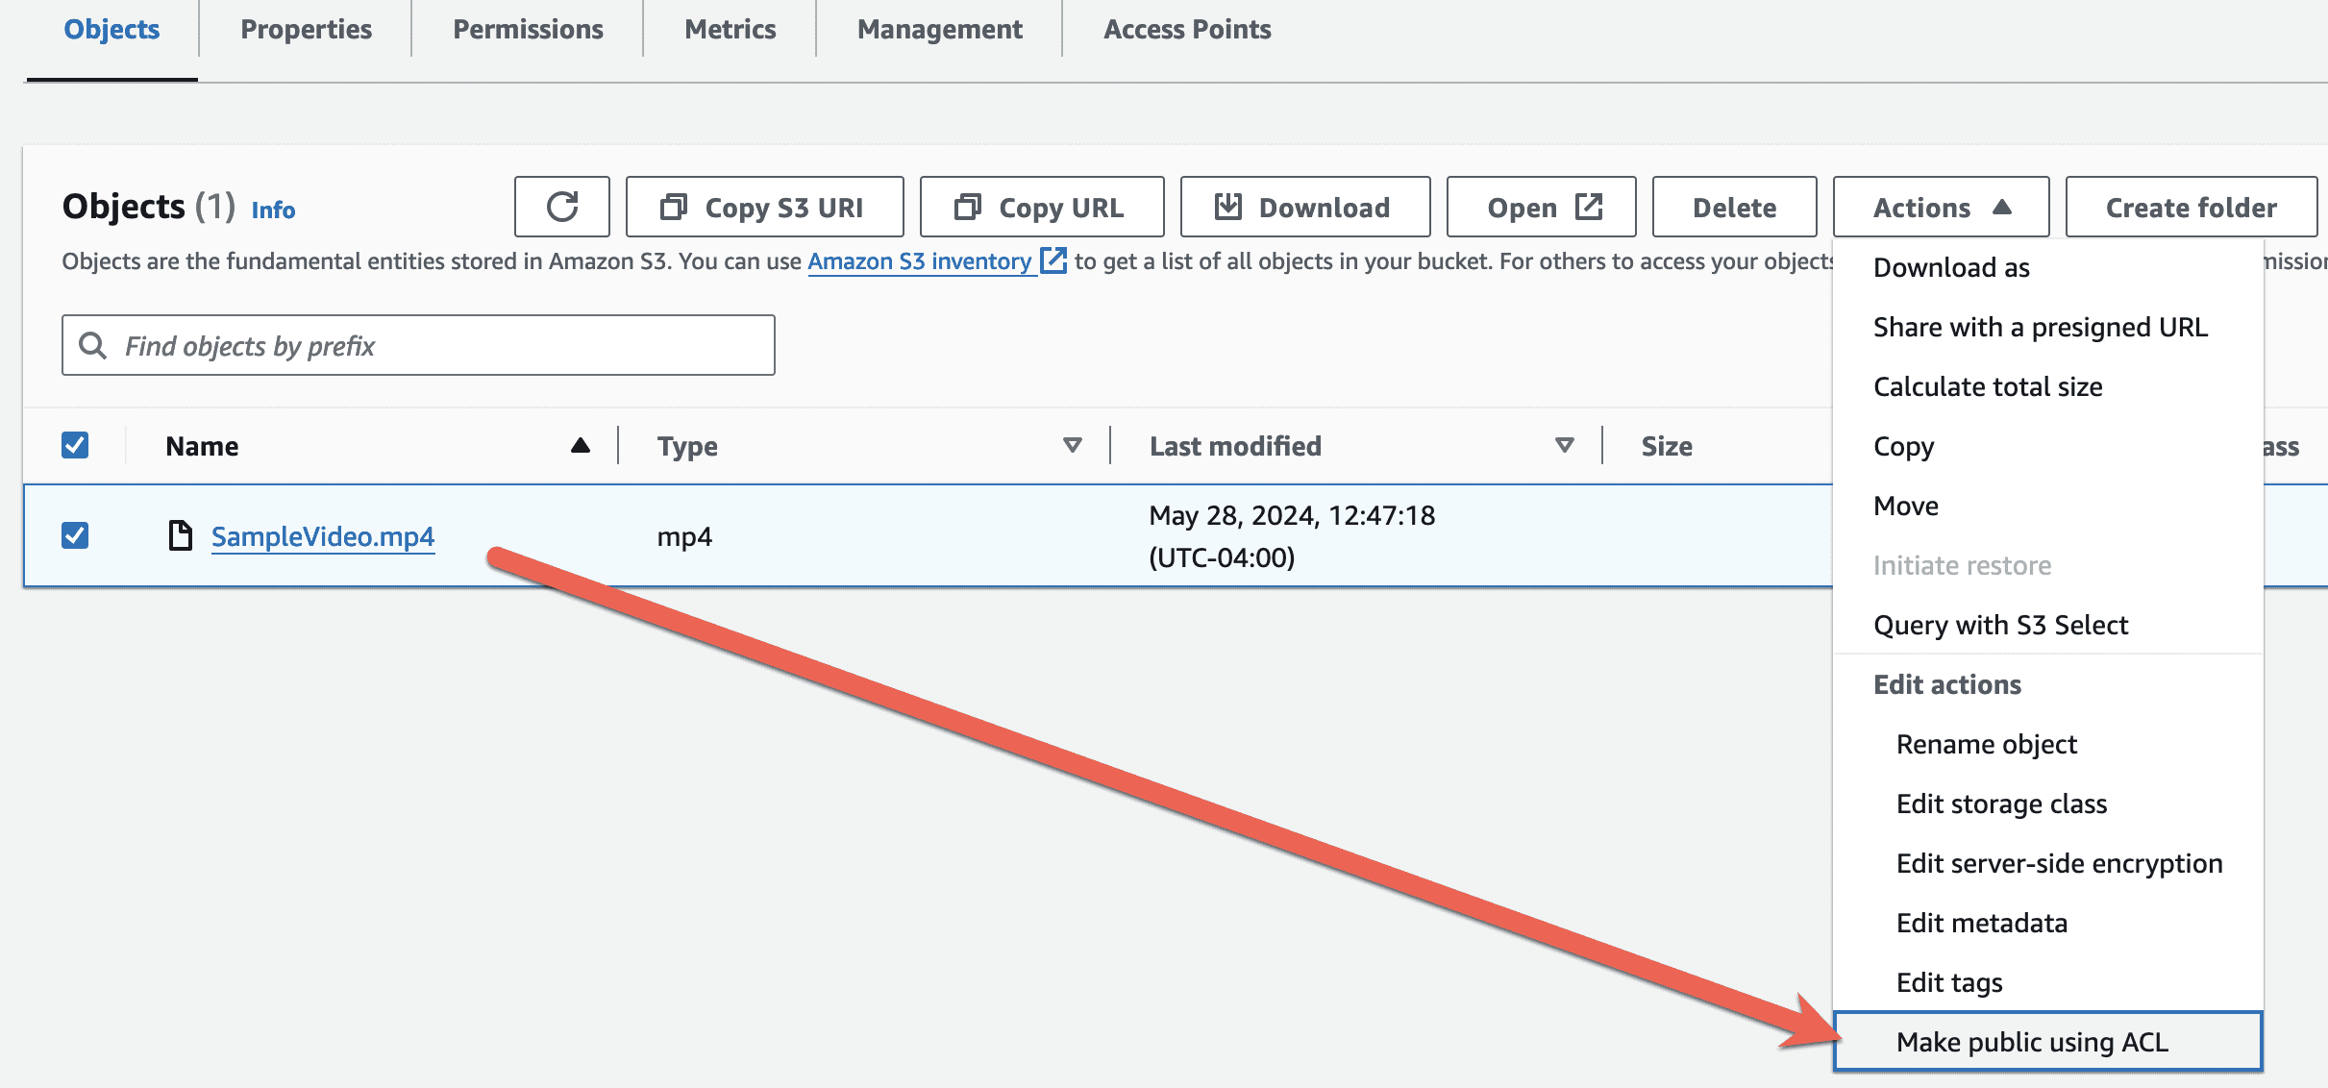
Task: Click the search magnifier icon in prefix field
Action: [92, 345]
